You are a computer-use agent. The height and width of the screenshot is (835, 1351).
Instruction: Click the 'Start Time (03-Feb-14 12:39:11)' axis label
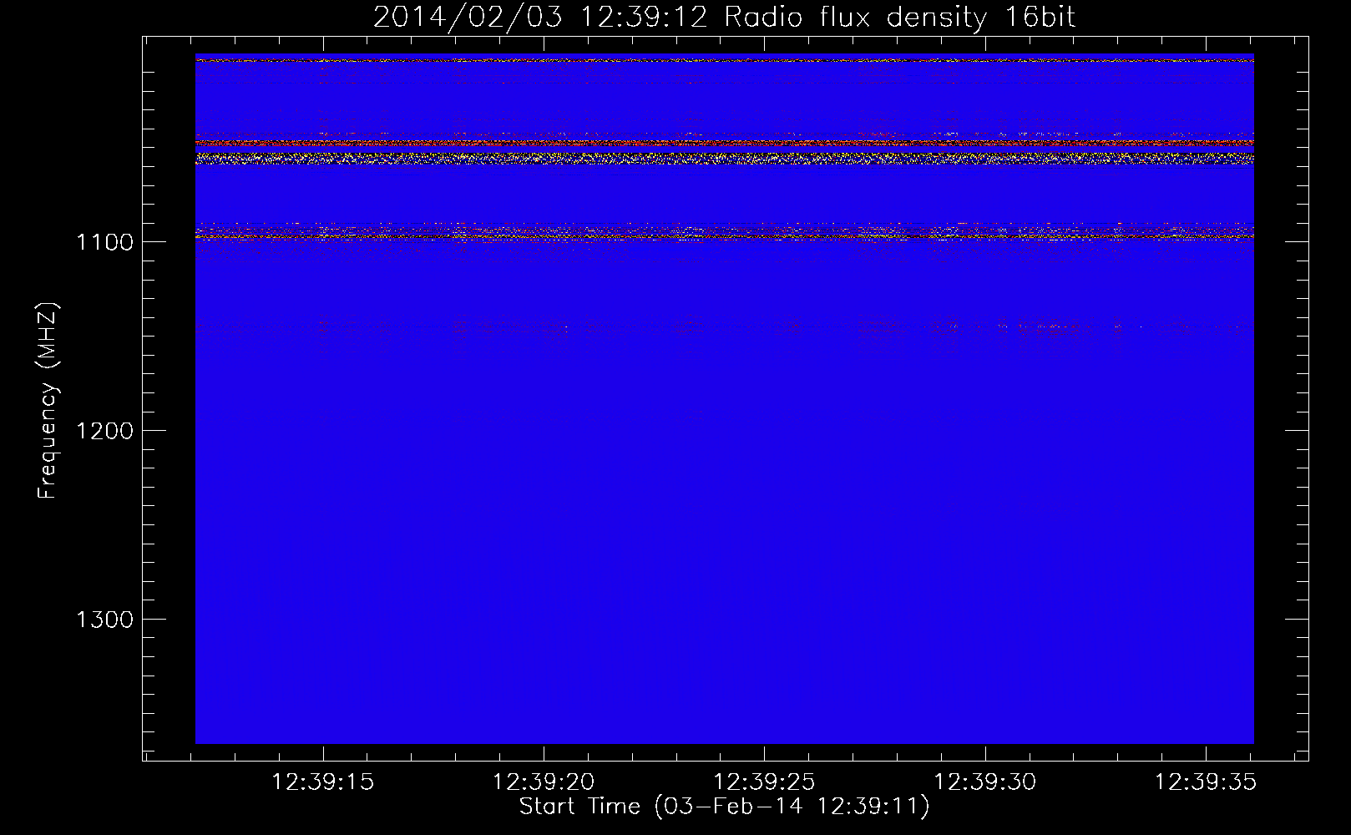click(x=724, y=807)
